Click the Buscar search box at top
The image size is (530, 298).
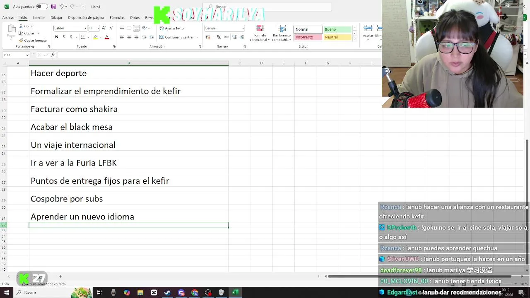(267, 7)
